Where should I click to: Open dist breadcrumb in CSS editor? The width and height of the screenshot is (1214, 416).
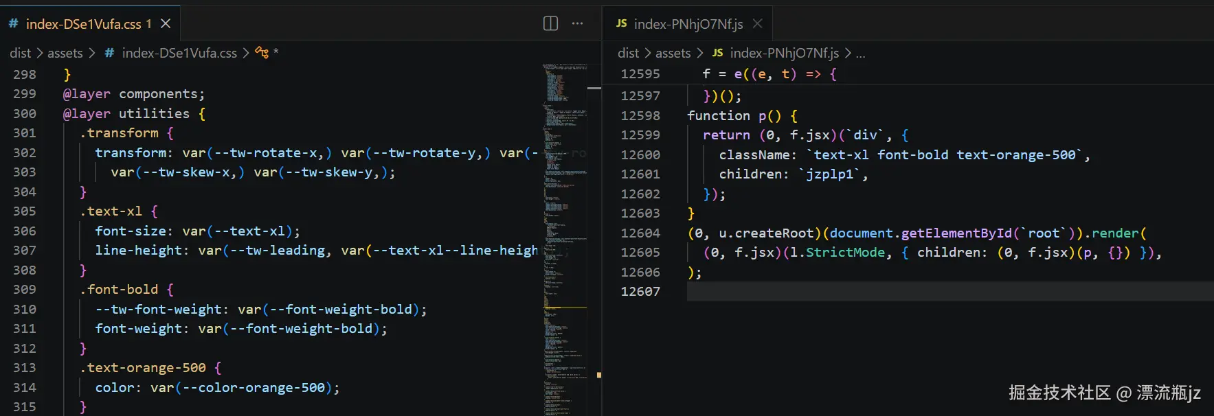tap(20, 53)
